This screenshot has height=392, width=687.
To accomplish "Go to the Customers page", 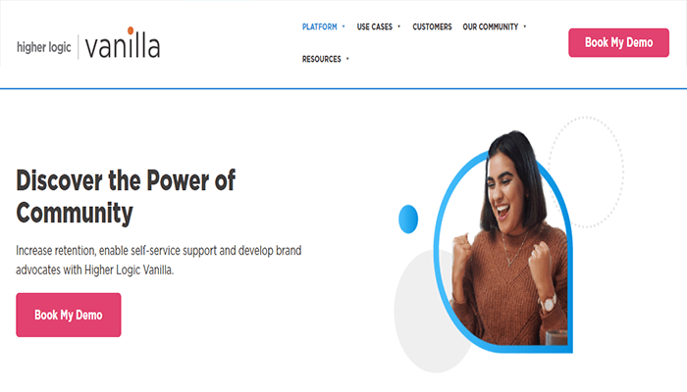I will [x=432, y=26].
